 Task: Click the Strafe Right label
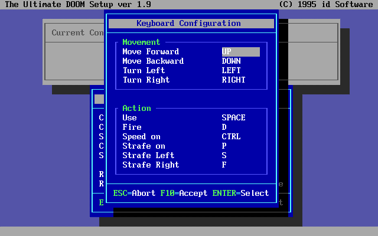tap(151, 165)
